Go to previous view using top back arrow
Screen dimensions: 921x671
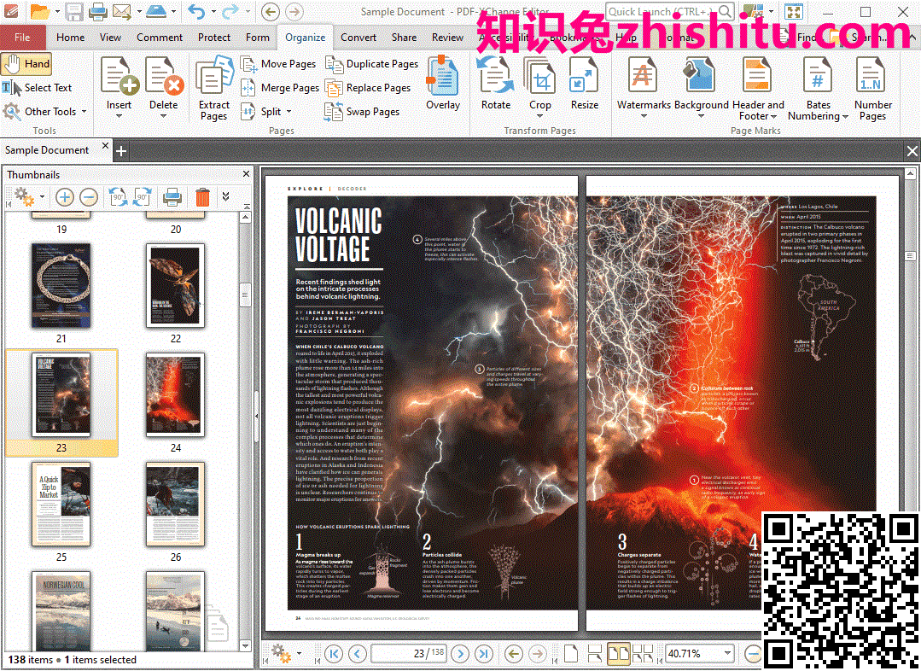271,11
